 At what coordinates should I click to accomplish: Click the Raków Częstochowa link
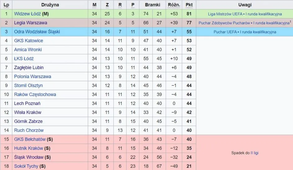35,95
